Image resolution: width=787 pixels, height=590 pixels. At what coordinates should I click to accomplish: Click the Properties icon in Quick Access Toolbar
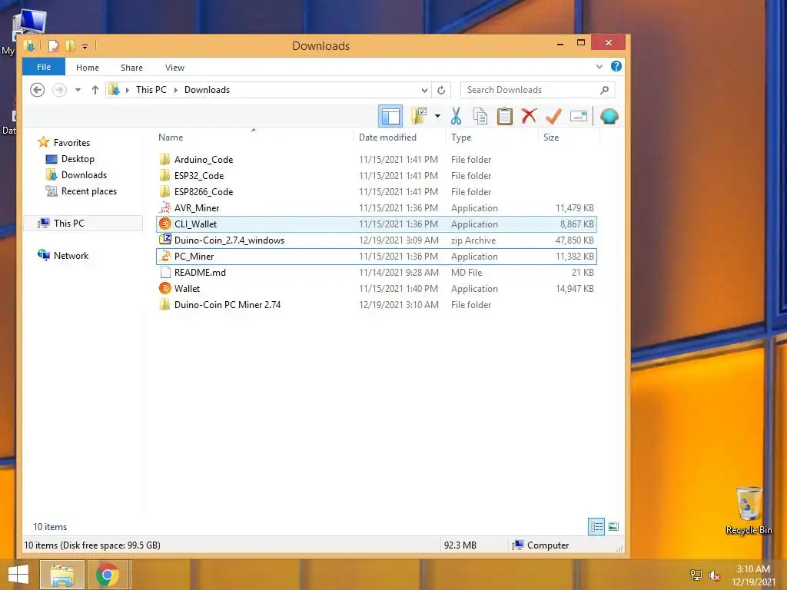pyautogui.click(x=53, y=46)
